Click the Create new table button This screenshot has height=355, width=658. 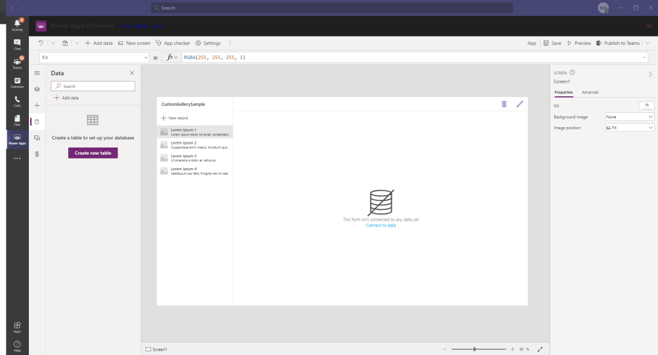pos(93,153)
